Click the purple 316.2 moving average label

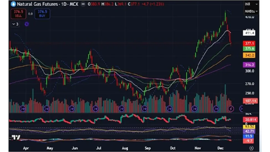point(249,65)
